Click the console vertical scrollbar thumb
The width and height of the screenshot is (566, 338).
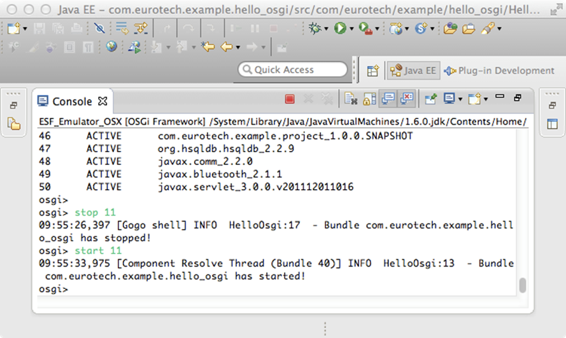[522, 285]
